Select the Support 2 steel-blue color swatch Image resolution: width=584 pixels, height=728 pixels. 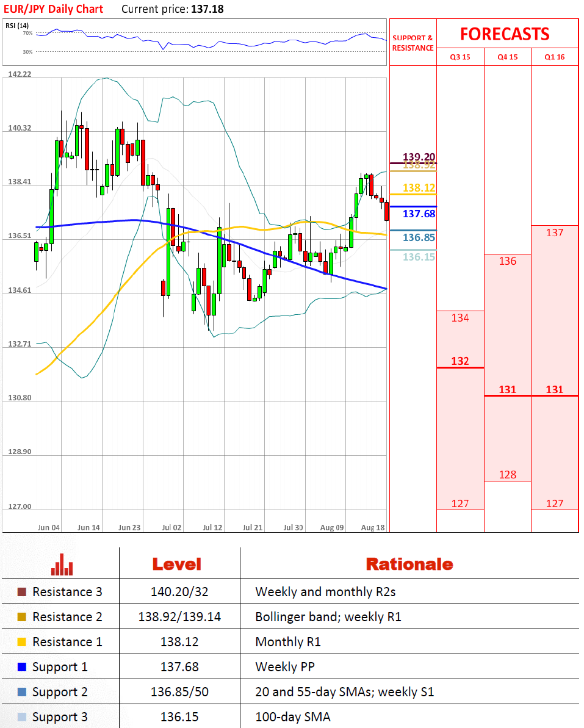tap(22, 692)
